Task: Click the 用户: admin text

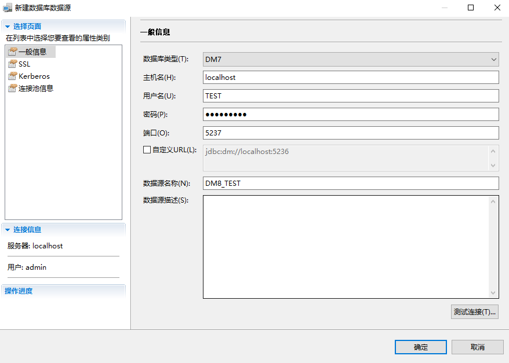Action: 27,267
